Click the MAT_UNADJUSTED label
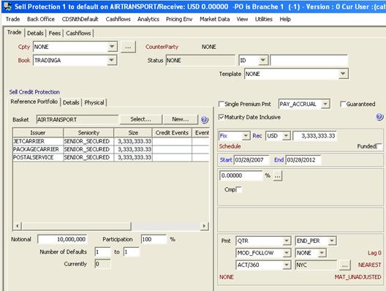The width and height of the screenshot is (386, 291). point(357,277)
